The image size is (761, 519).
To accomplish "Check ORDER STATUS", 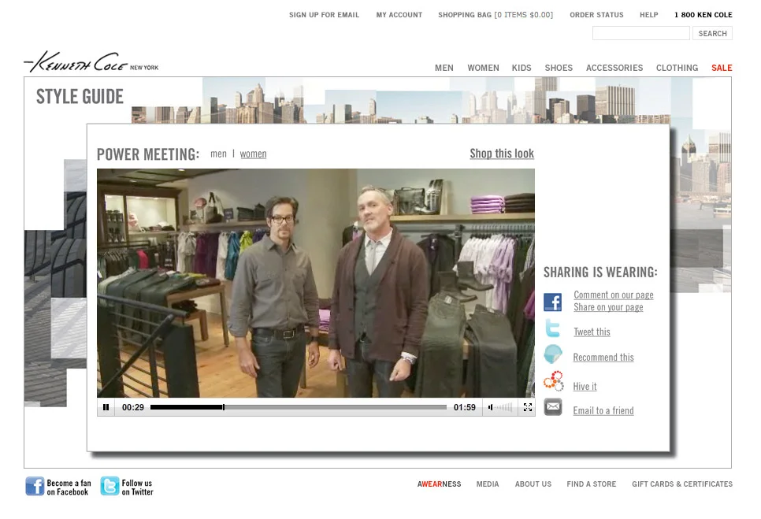I will coord(596,14).
